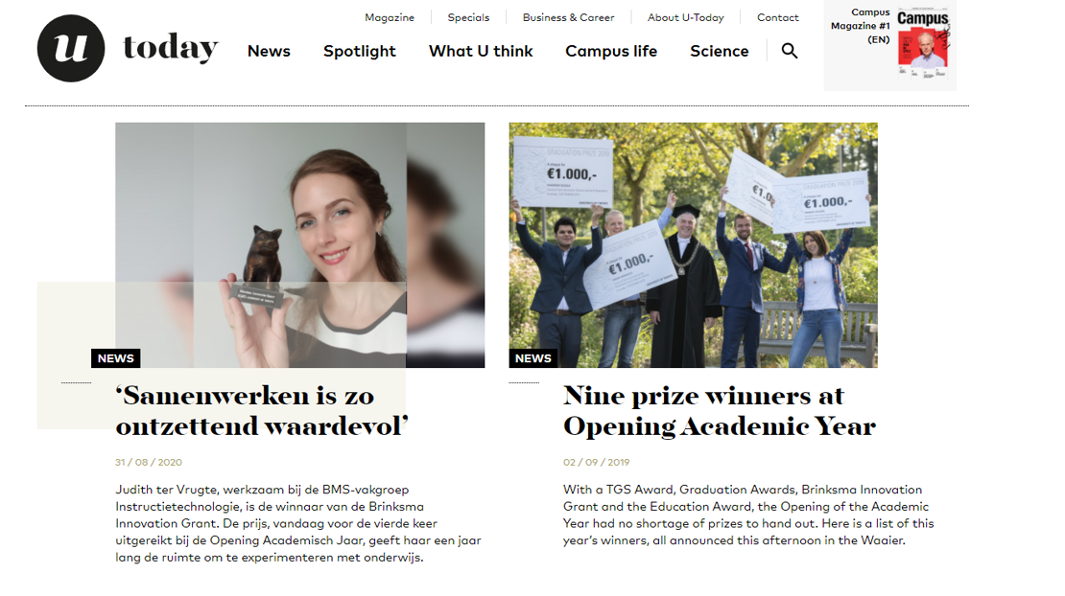Open the Magazine top link
The height and width of the screenshot is (596, 1065).
click(390, 17)
